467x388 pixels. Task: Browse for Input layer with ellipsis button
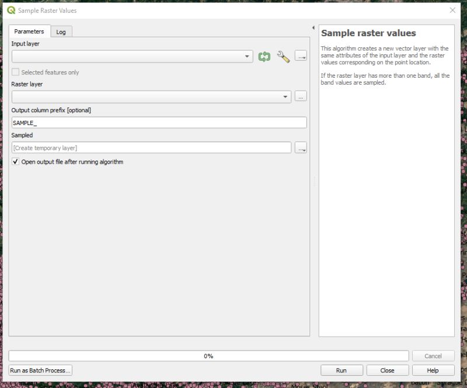(301, 56)
